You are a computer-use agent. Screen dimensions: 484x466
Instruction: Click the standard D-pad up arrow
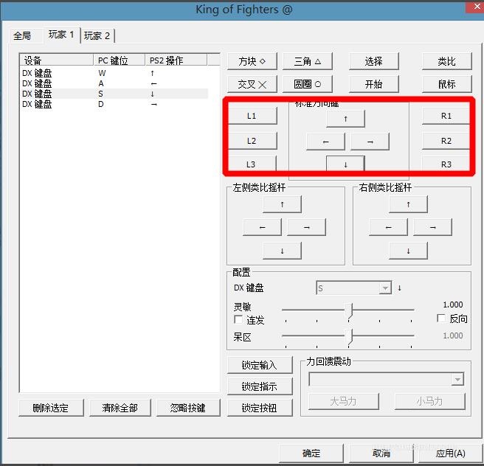(x=345, y=119)
